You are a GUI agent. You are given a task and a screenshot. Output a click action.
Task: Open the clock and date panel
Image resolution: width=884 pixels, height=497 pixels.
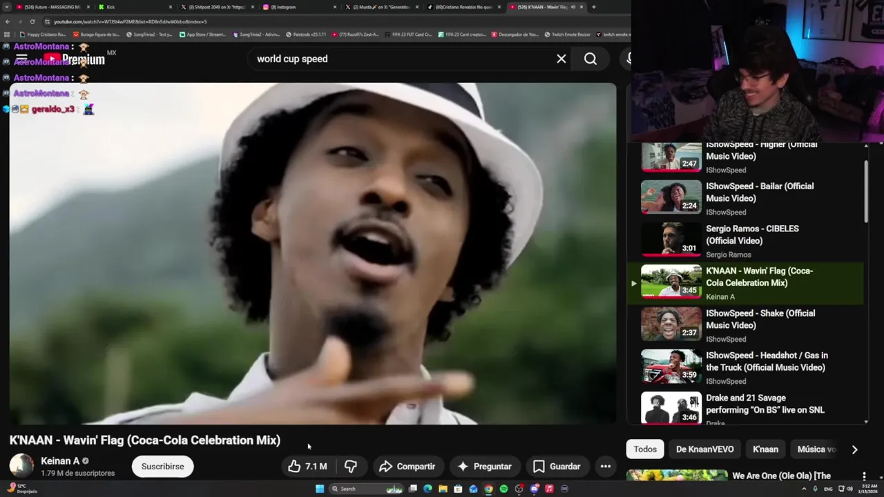(869, 489)
